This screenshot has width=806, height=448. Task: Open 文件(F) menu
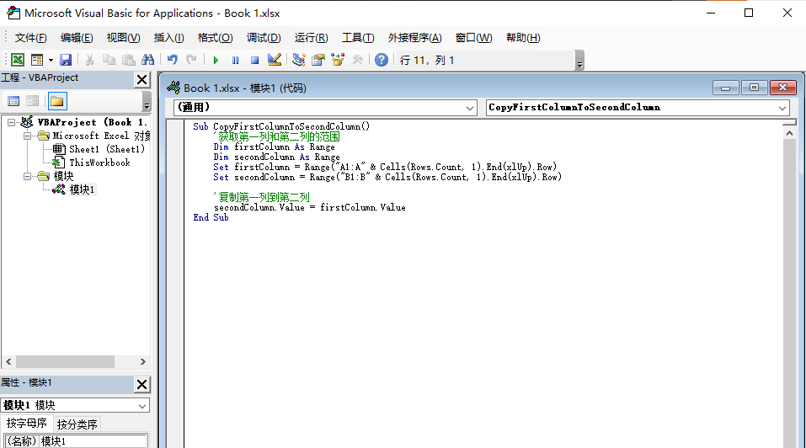(30, 38)
